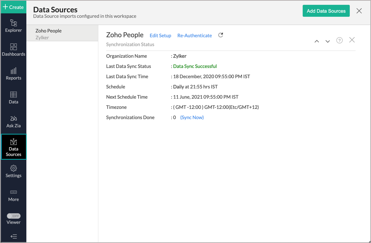Screen dimensions: 371x243
Task: Toggle the Viewer mode switch
Action: (x=14, y=216)
